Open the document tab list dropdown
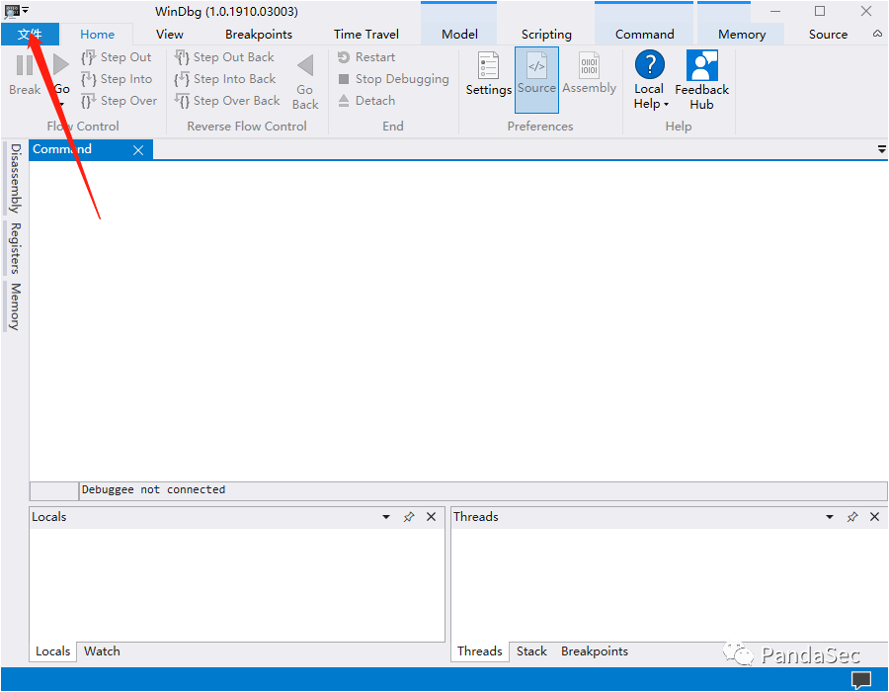The height and width of the screenshot is (692, 889). [882, 149]
